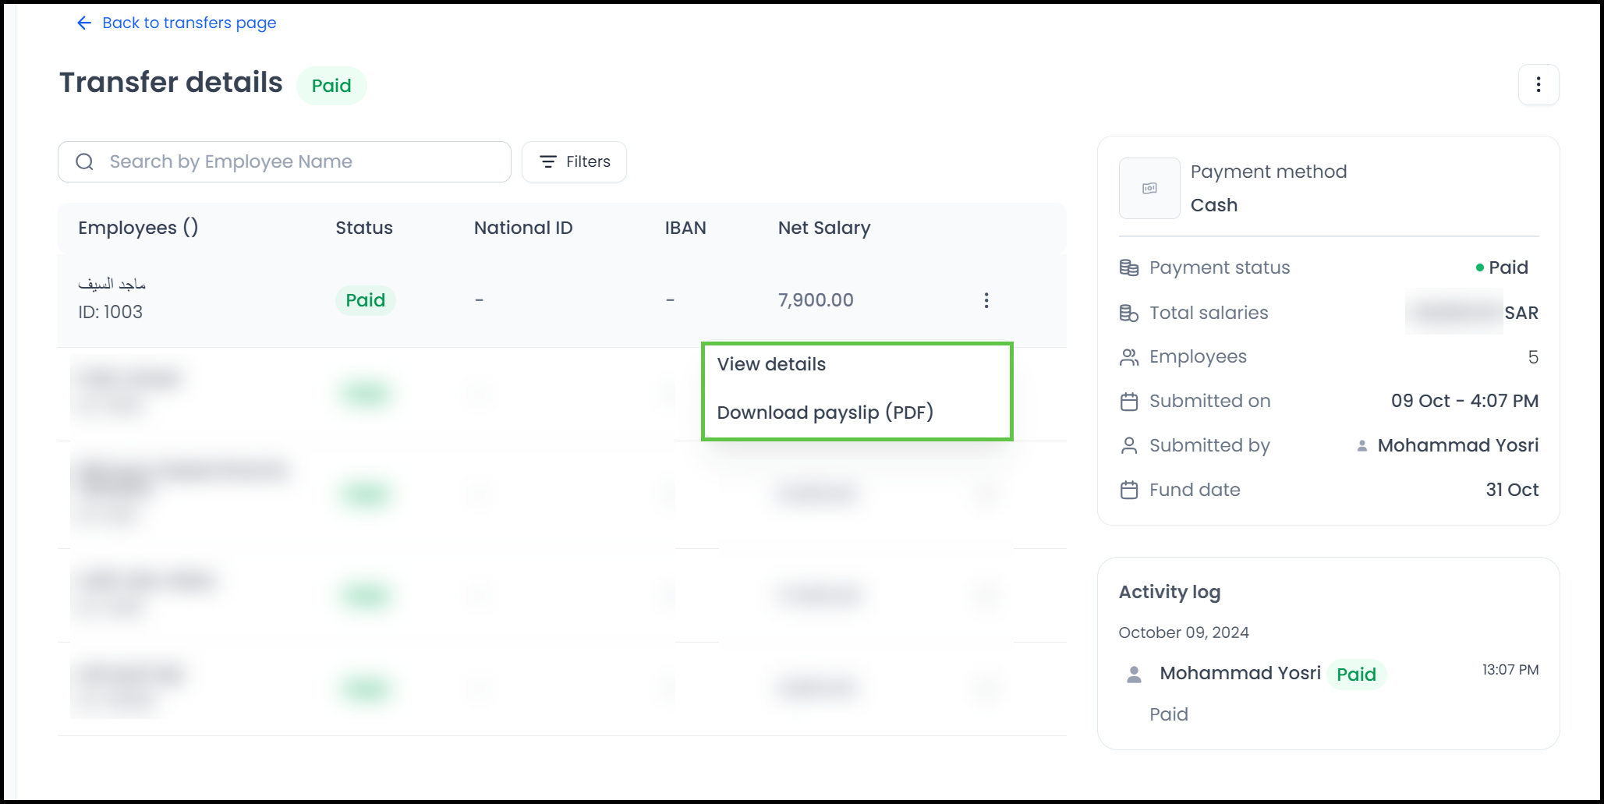
Task: Click the Employees count icon
Action: (x=1128, y=356)
